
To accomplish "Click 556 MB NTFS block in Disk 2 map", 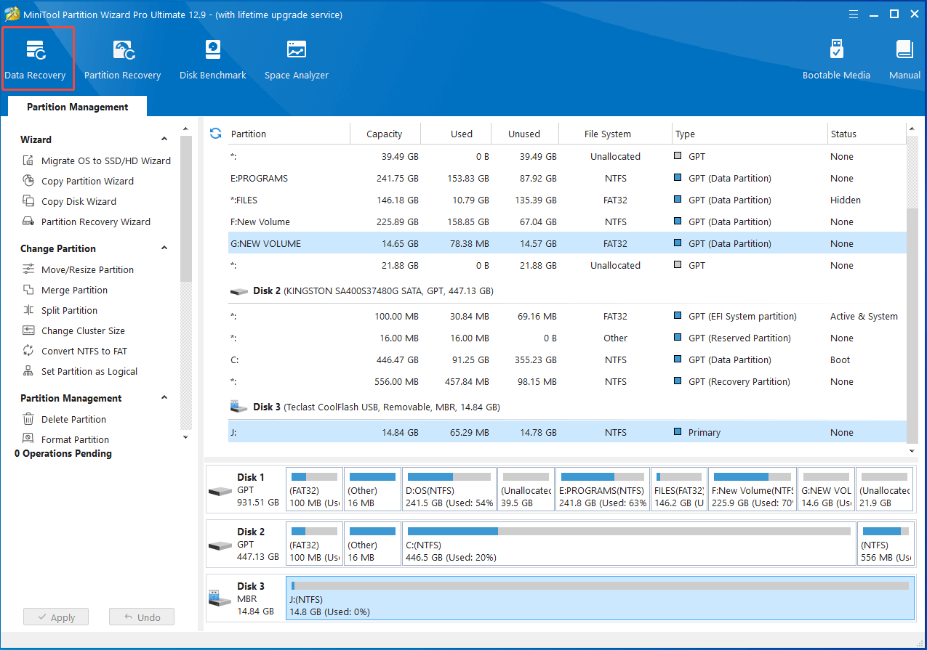I will (886, 544).
